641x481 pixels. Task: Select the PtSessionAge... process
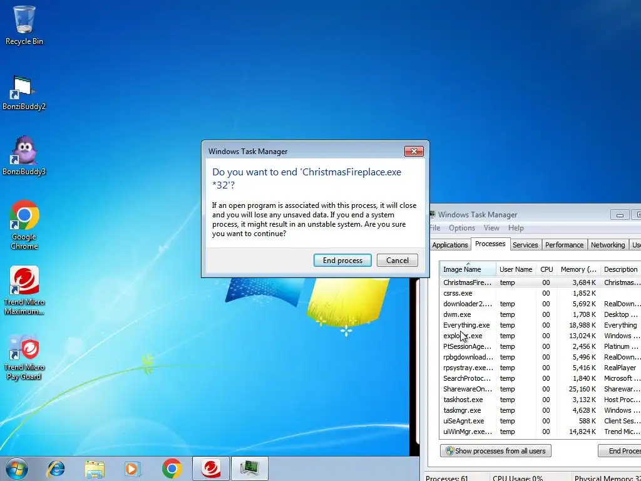pos(540,346)
